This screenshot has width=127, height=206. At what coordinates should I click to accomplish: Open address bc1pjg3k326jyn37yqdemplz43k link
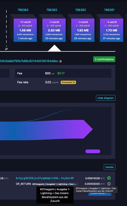[45, 178]
